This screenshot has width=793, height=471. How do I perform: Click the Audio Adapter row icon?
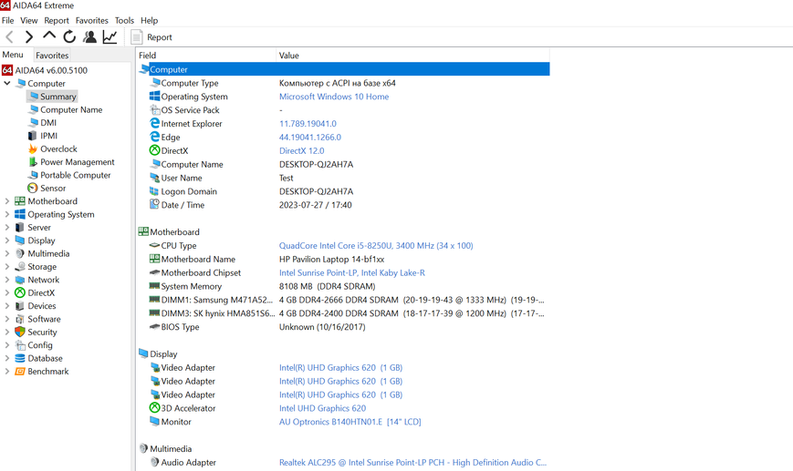coord(155,462)
